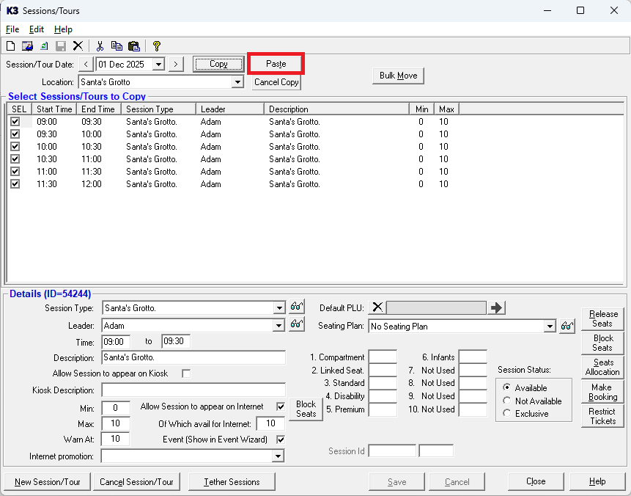Click the New document toolbar icon

point(10,45)
